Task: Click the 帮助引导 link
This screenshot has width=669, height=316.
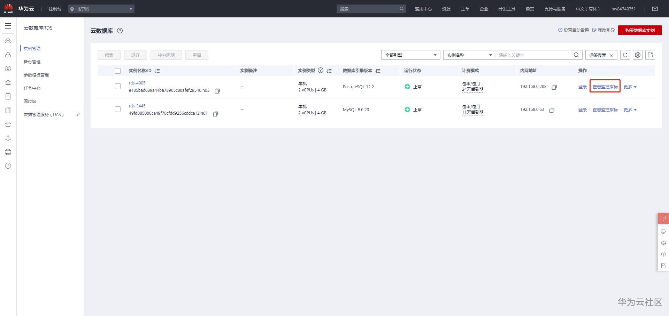Action: [x=603, y=30]
